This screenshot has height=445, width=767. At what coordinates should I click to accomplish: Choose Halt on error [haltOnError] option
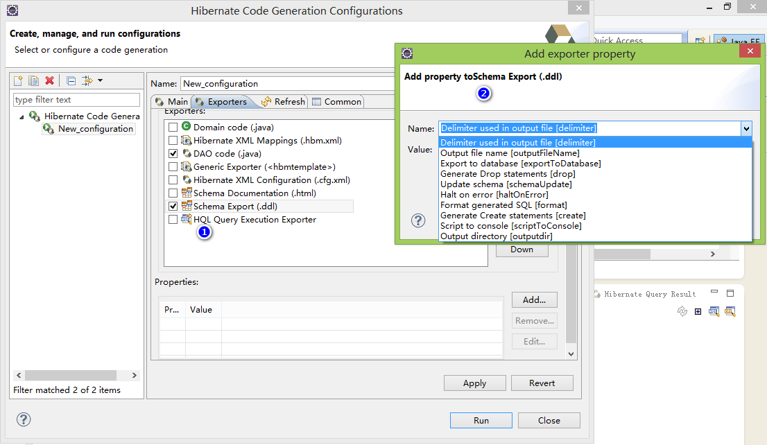595,194
